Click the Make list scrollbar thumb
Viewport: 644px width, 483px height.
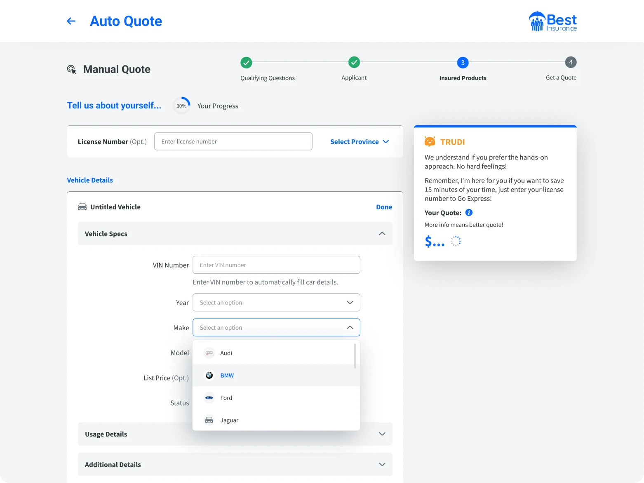(355, 356)
